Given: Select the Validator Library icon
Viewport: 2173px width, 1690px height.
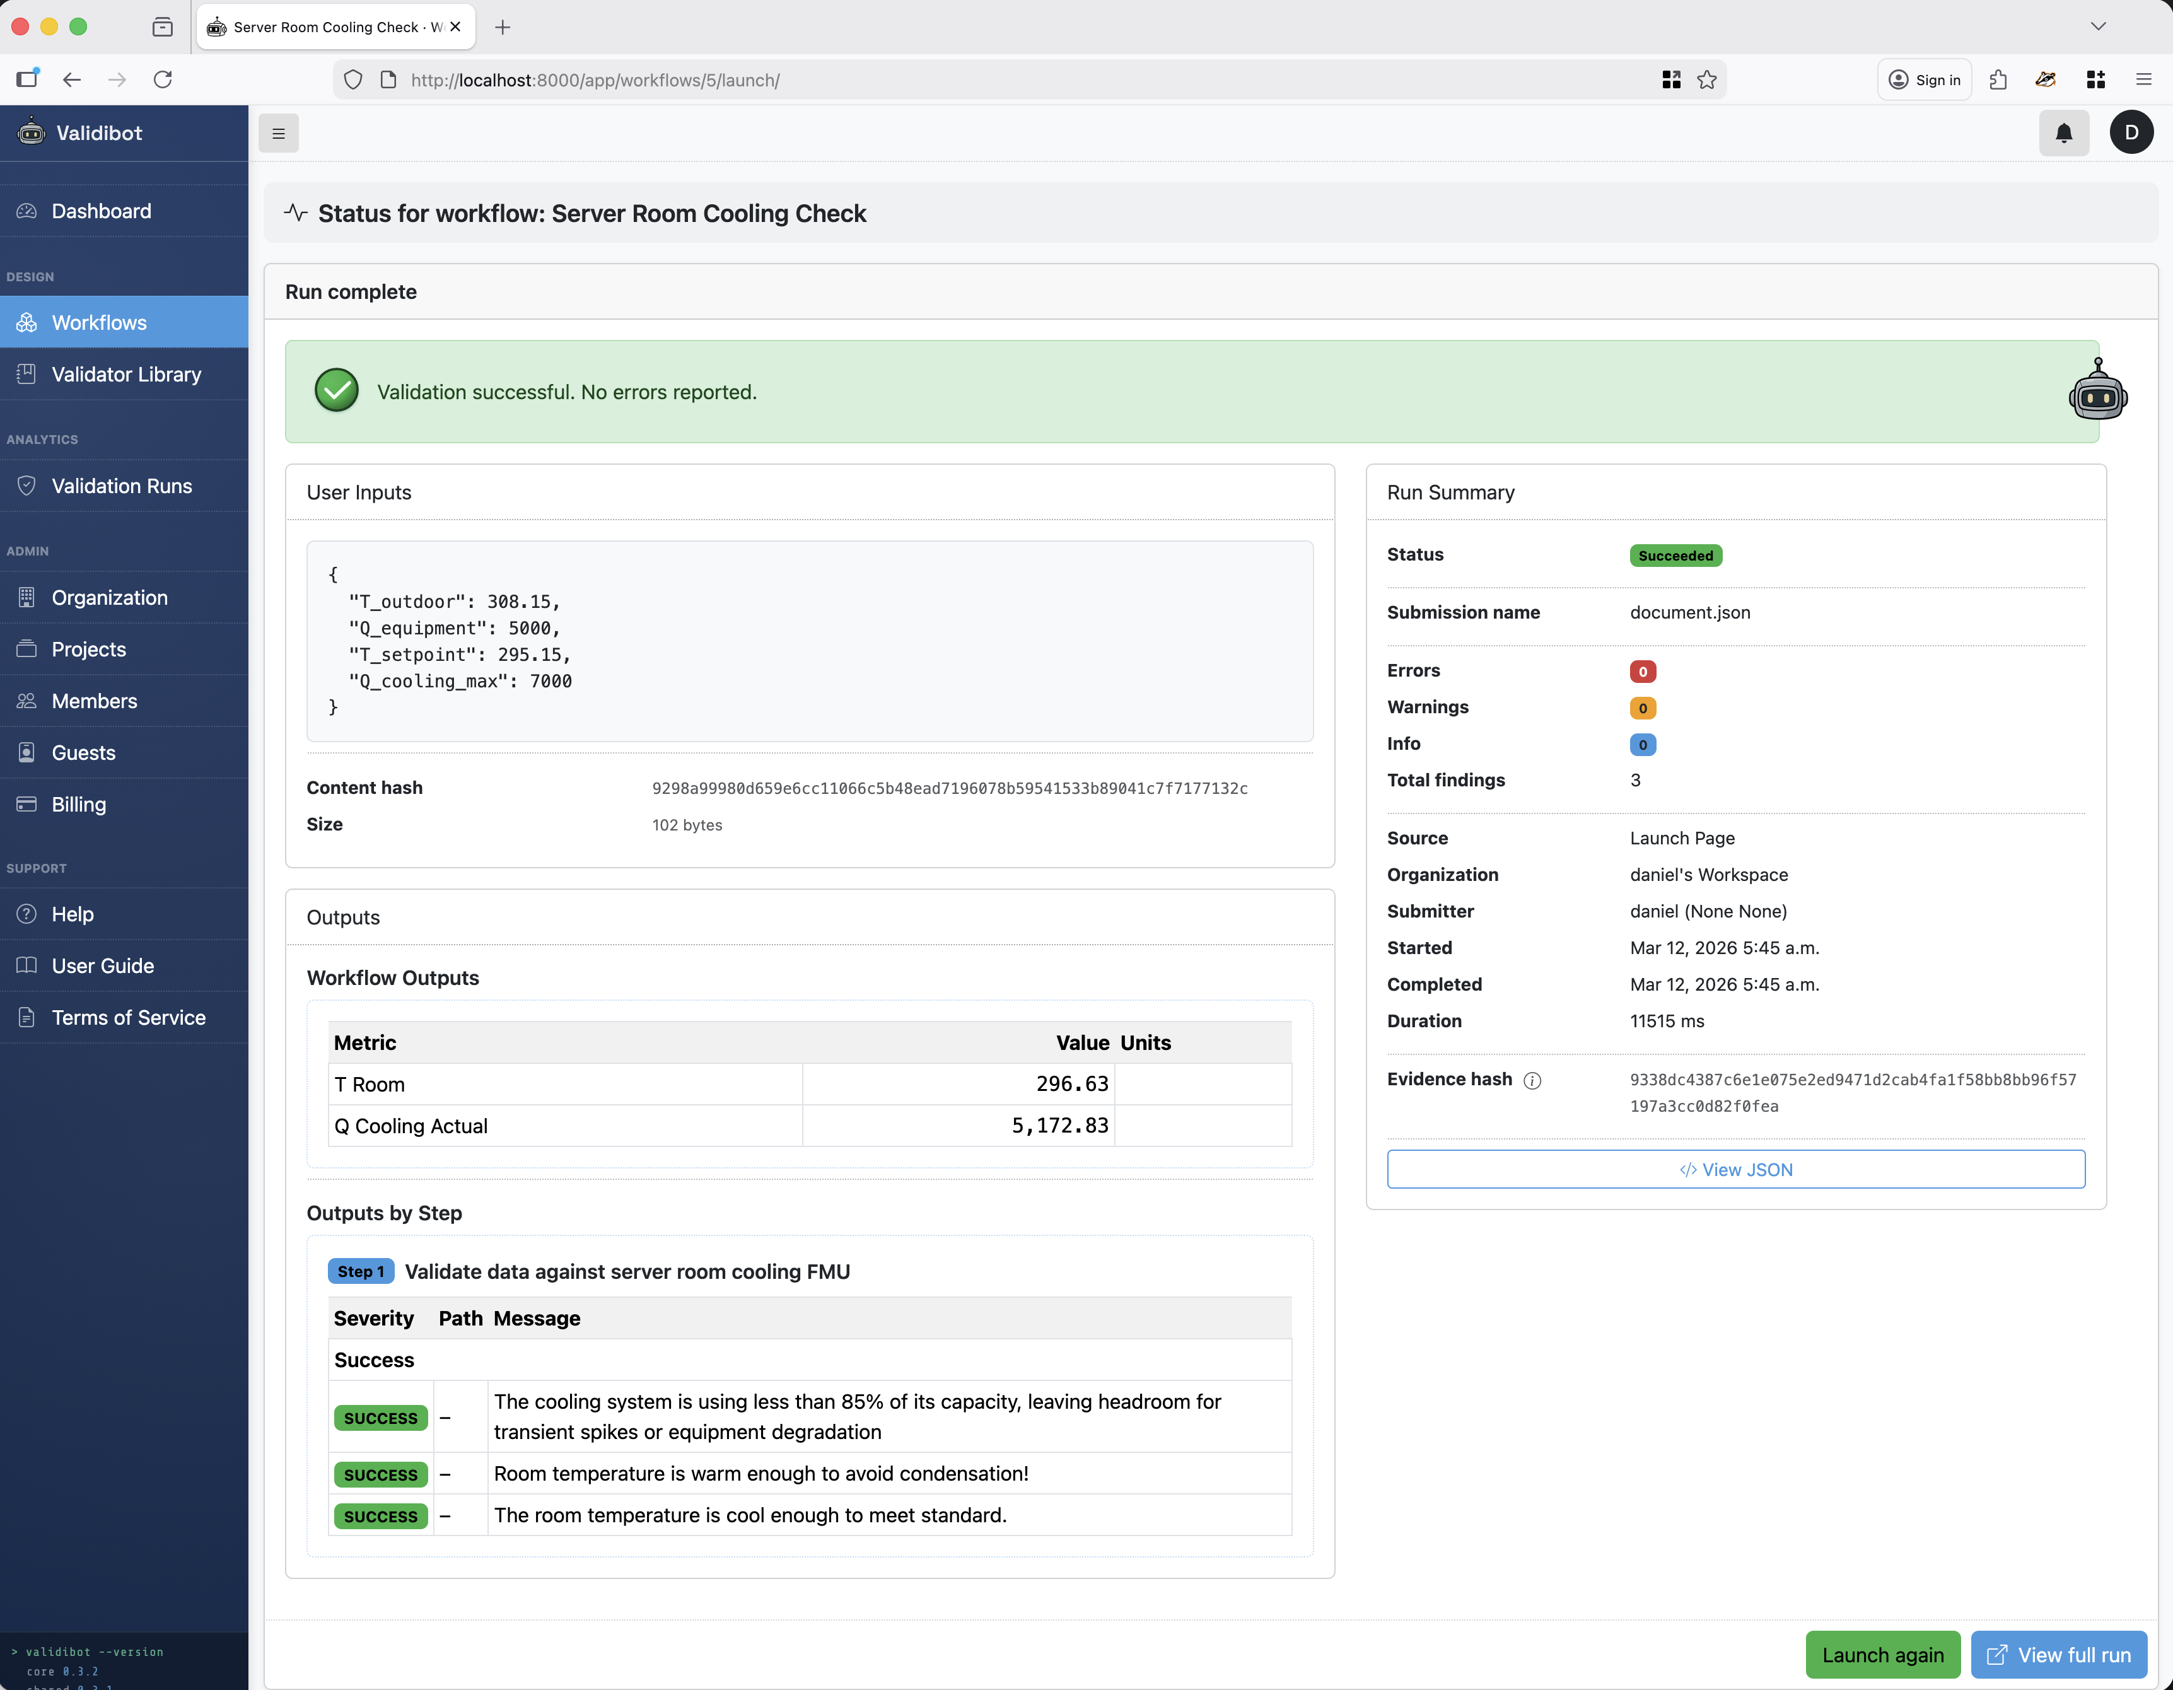Looking at the screenshot, I should coord(27,373).
